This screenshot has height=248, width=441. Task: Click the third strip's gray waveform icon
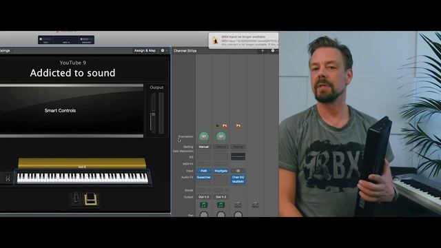coord(238,205)
